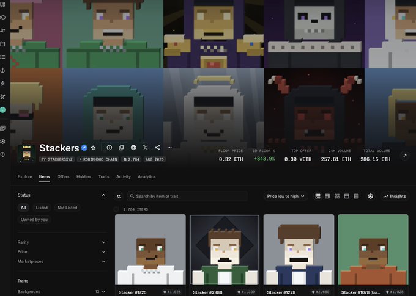Image resolution: width=416 pixels, height=296 pixels.
Task: Expand the Background trait filter
Action: [x=62, y=292]
